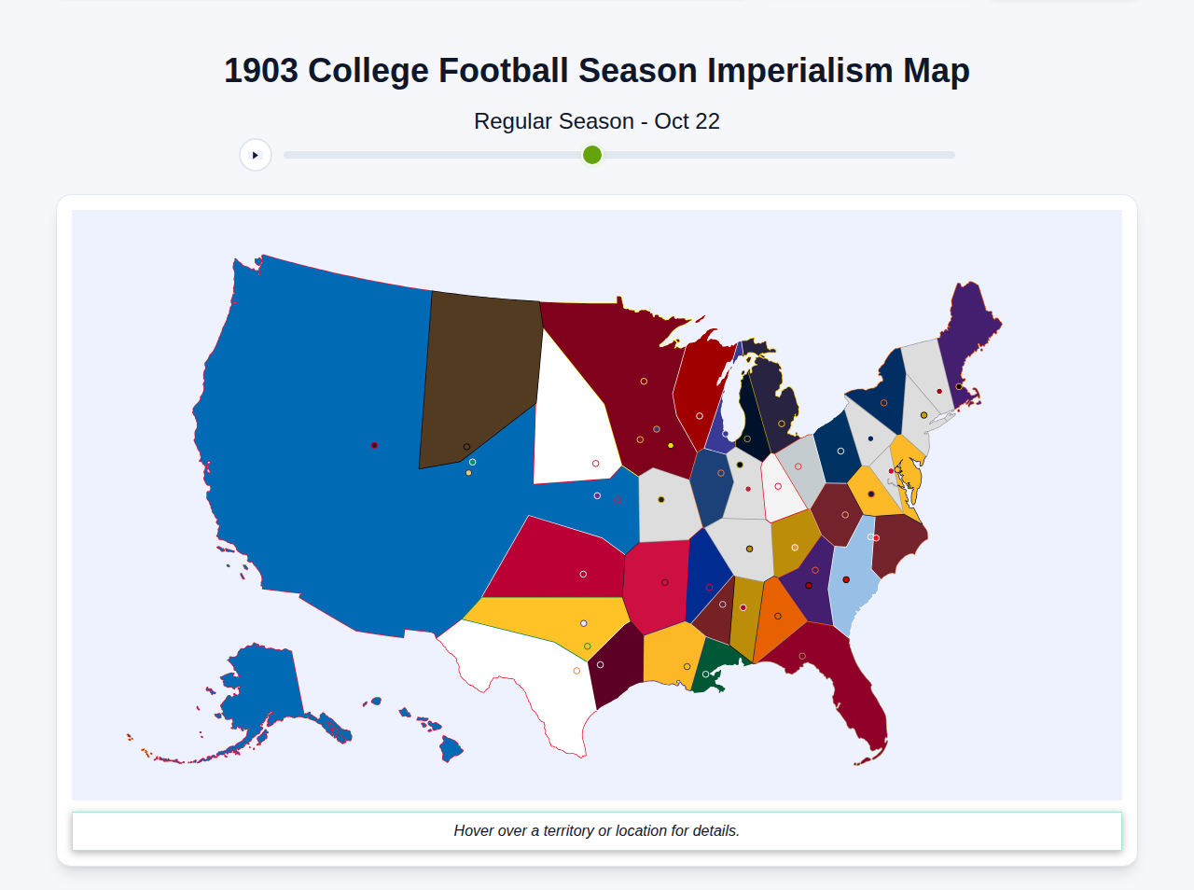Viewport: 1194px width, 890px height.
Task: Click the hover details status bar
Action: click(x=597, y=830)
